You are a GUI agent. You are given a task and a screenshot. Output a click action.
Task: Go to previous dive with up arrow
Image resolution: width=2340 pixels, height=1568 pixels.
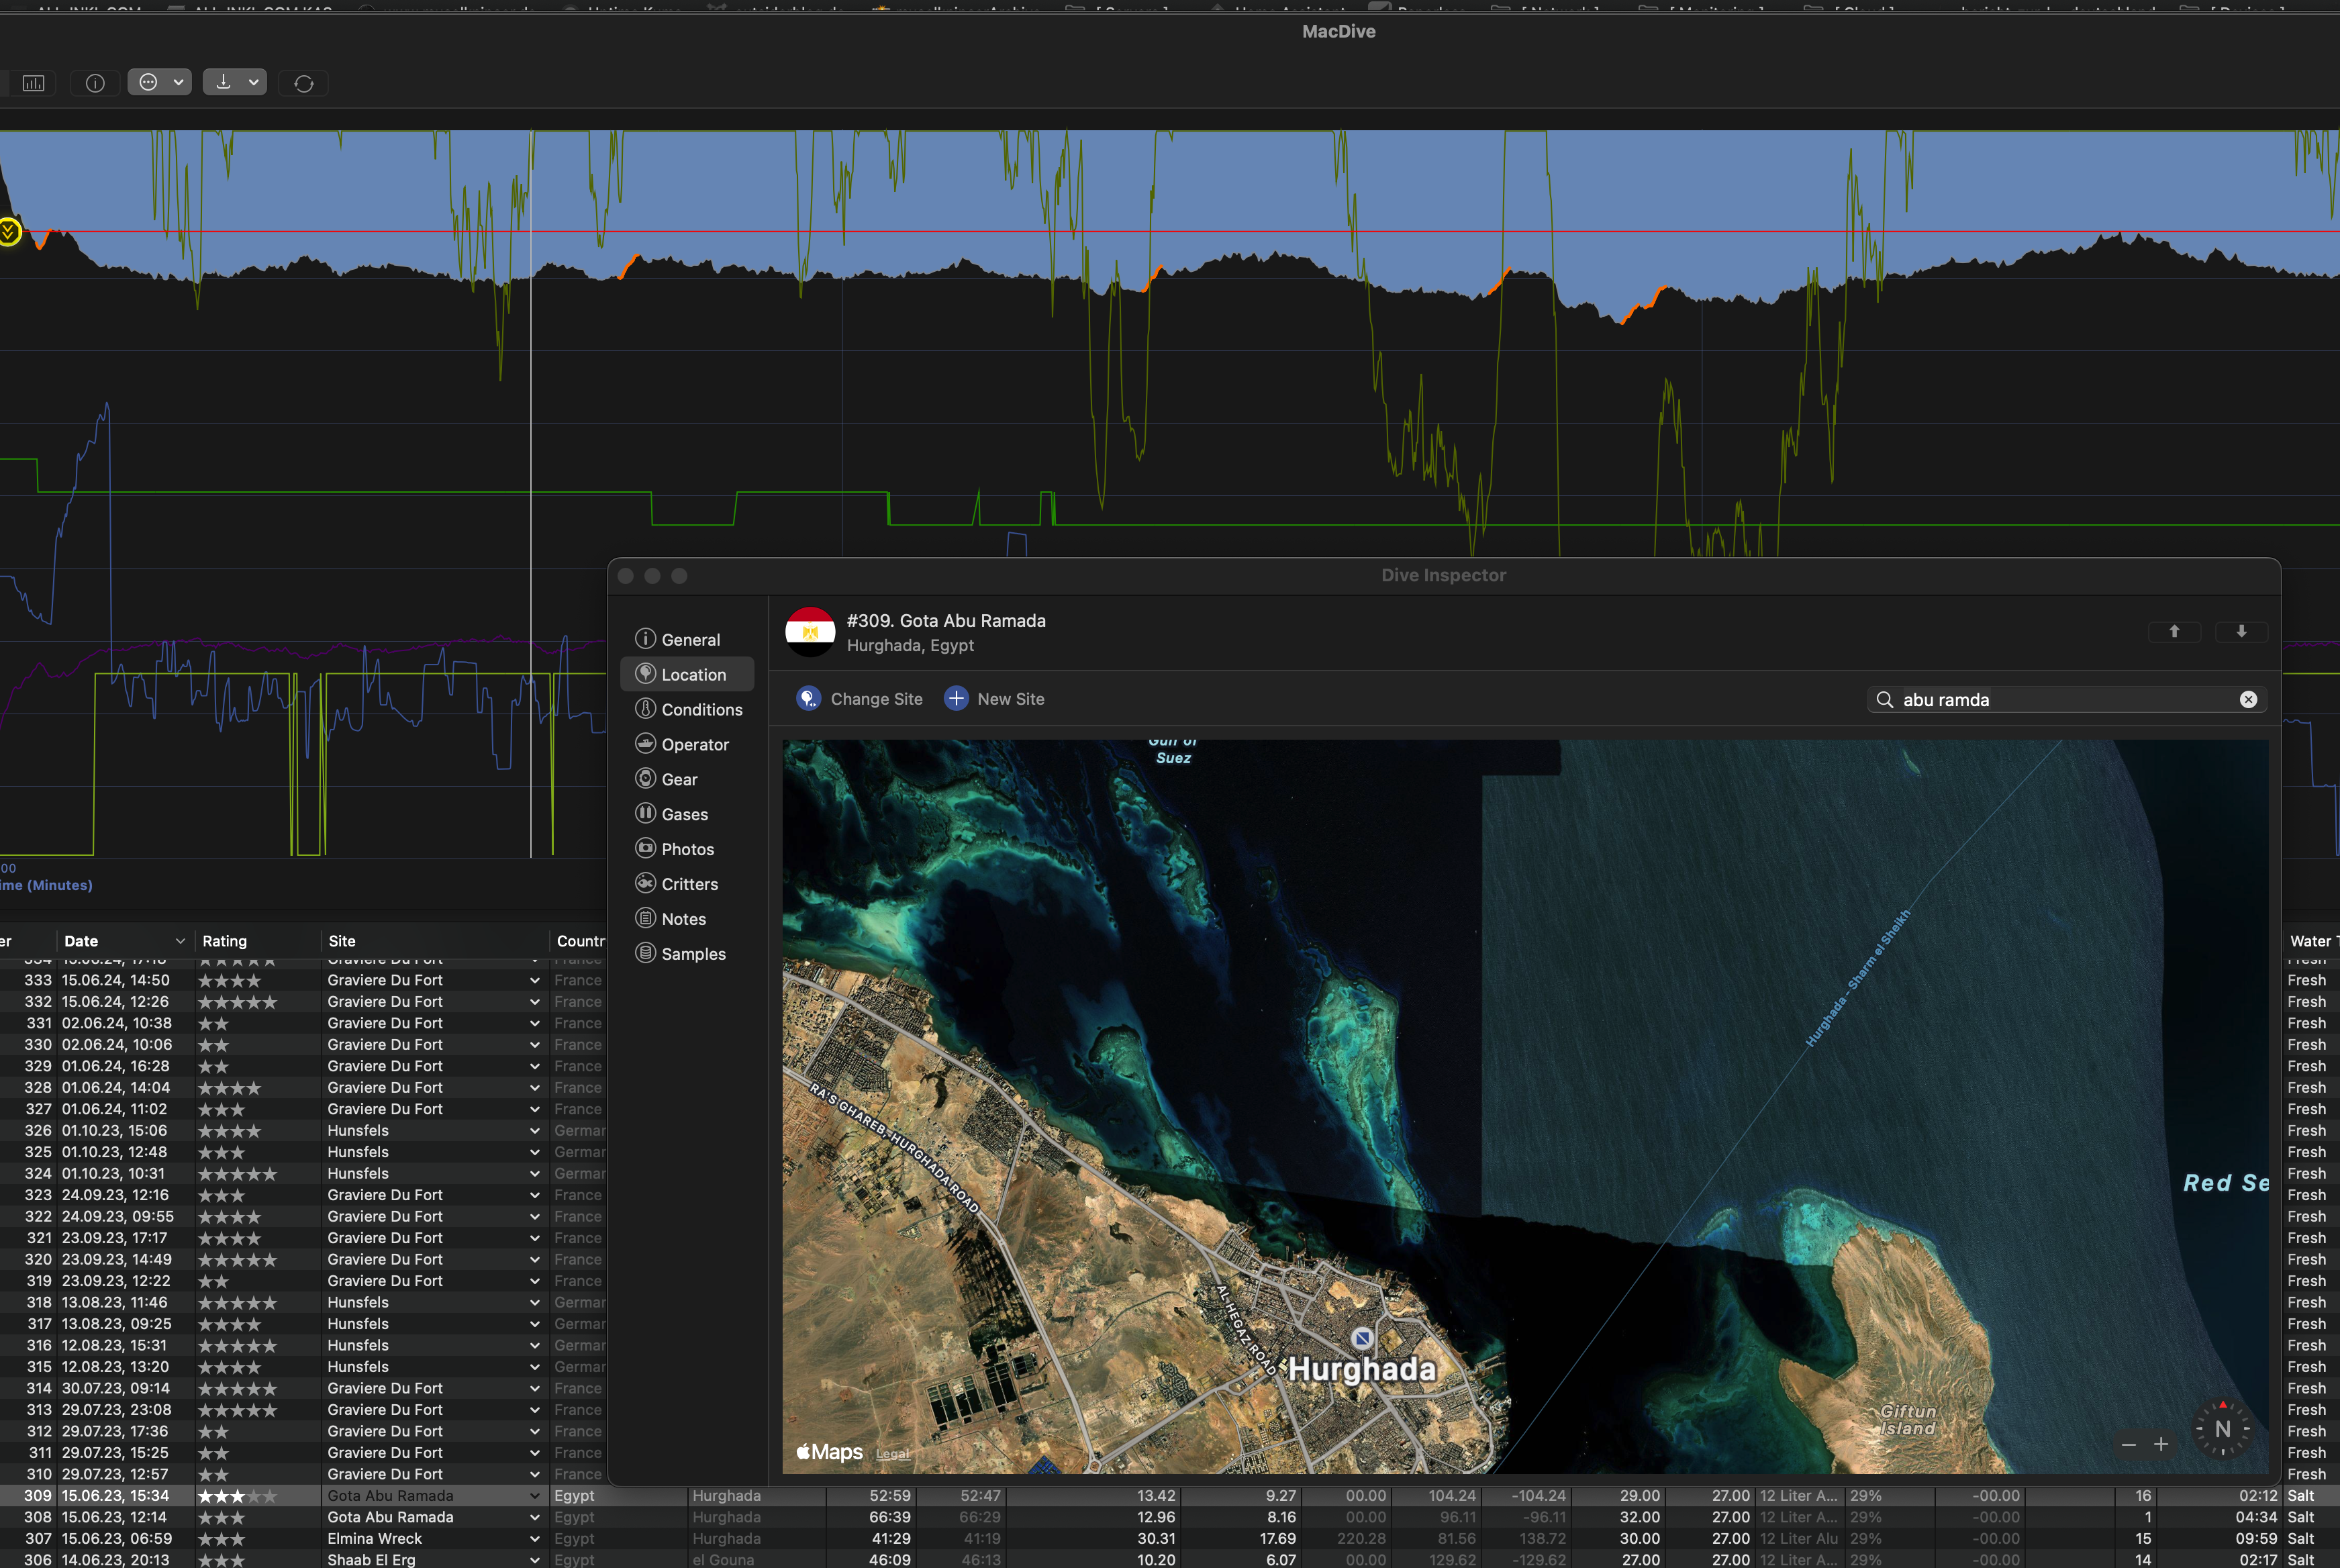point(2174,631)
